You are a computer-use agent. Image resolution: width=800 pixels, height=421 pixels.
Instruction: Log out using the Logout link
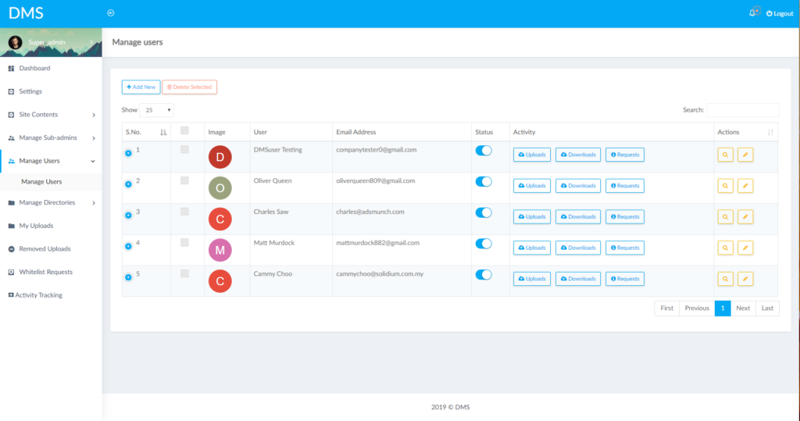780,14
